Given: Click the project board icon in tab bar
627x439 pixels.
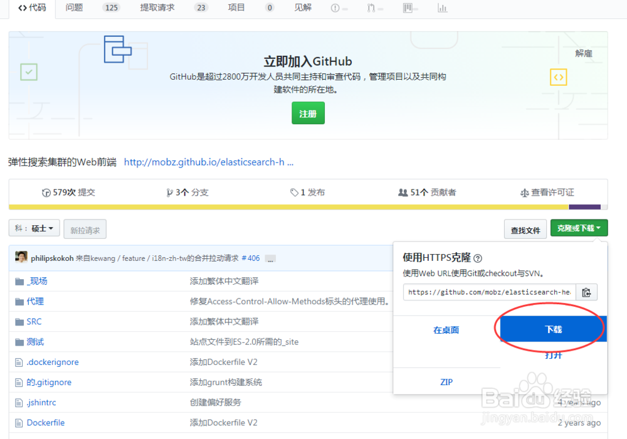Looking at the screenshot, I should click(408, 8).
